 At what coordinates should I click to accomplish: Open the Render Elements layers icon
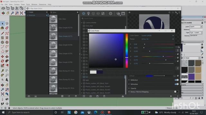(98, 13)
